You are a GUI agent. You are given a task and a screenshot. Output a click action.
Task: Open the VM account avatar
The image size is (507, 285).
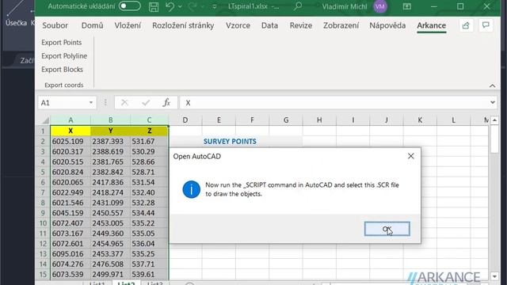380,6
